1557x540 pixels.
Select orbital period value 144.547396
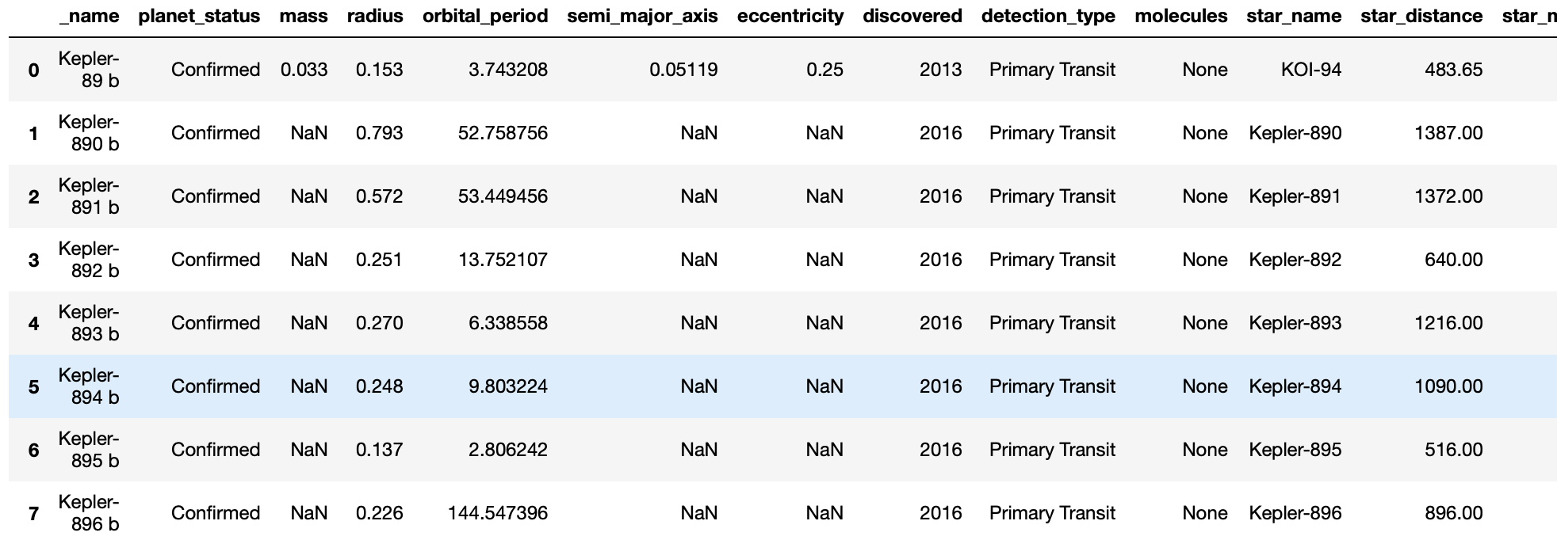498,513
